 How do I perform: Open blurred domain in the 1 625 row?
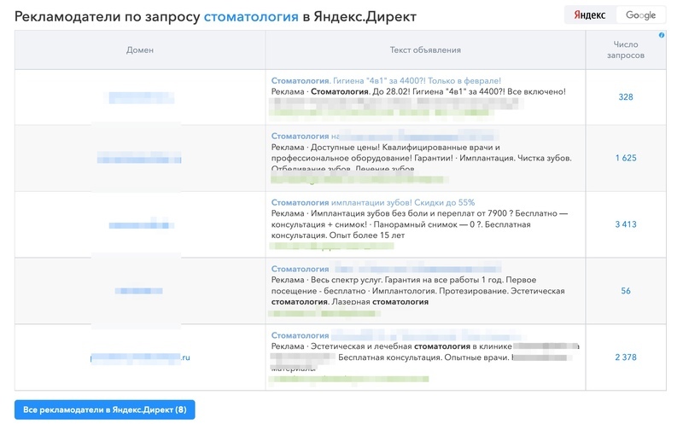[139, 158]
